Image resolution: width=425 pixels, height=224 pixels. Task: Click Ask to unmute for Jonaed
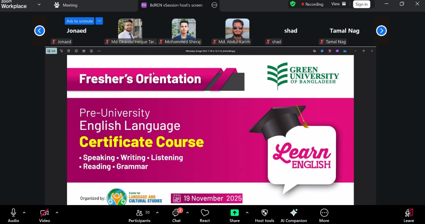pos(79,21)
